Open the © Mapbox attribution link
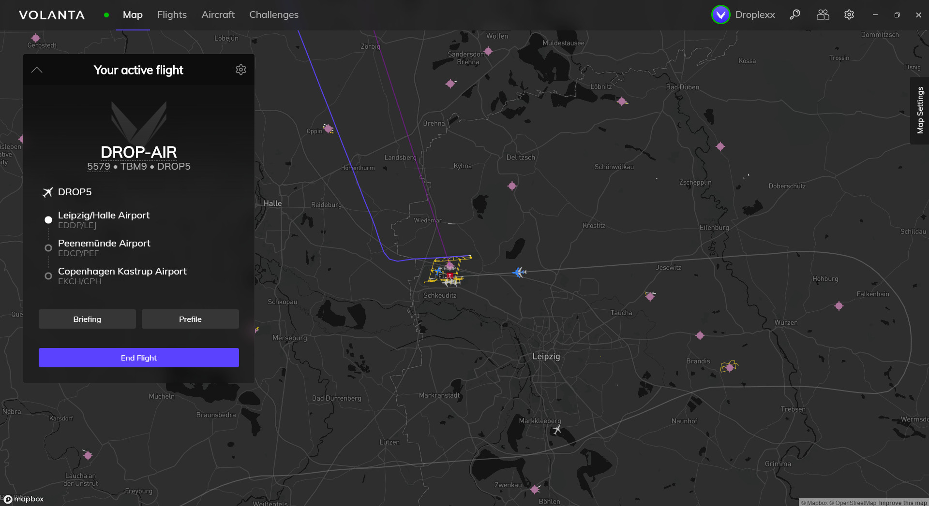 (x=814, y=503)
